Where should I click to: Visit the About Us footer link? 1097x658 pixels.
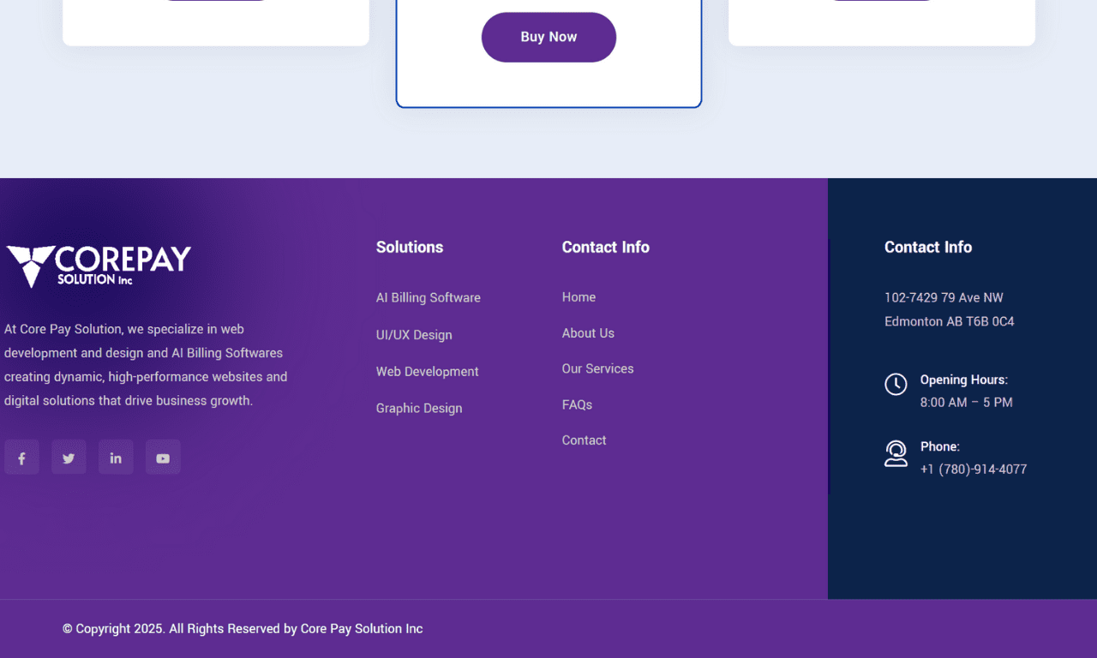click(x=588, y=333)
